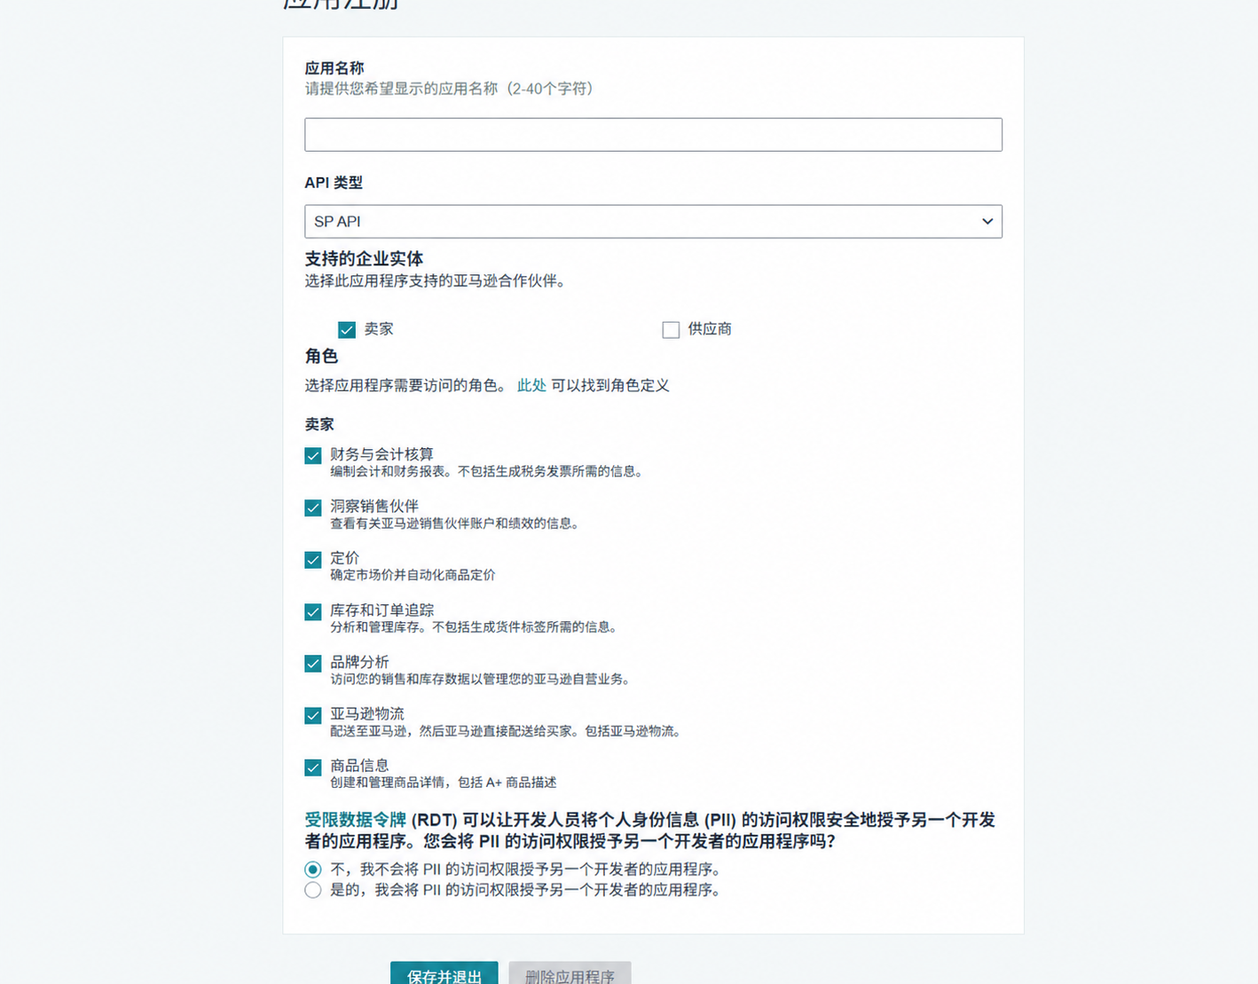The width and height of the screenshot is (1258, 984).
Task: Click the 品牌分析 role label
Action: pos(359,662)
